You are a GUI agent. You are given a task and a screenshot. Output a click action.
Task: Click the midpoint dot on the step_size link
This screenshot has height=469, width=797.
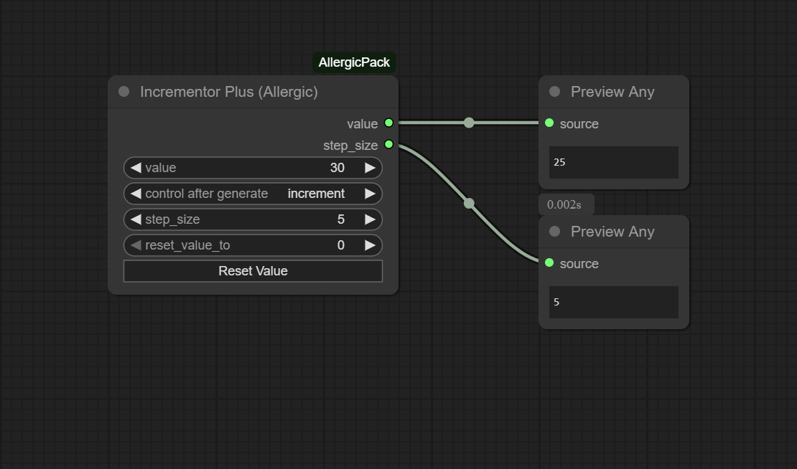[469, 204]
